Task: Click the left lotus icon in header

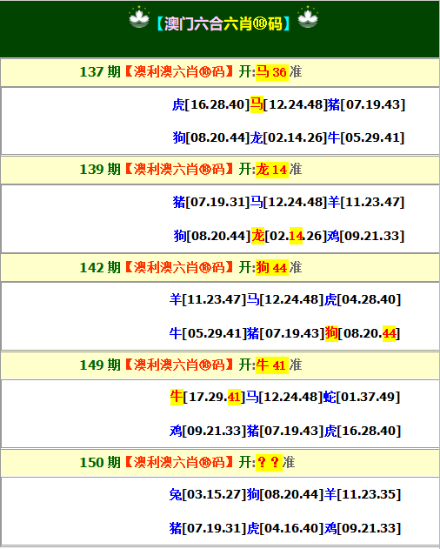Action: 139,17
